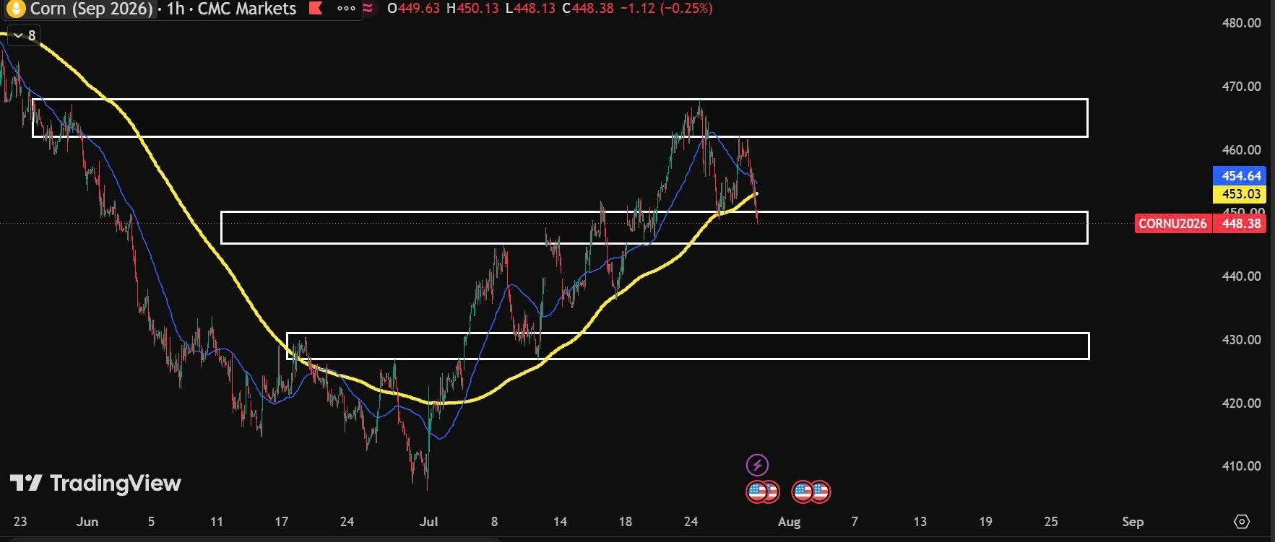Click the open value O449.63
1275x542 pixels.
point(413,9)
